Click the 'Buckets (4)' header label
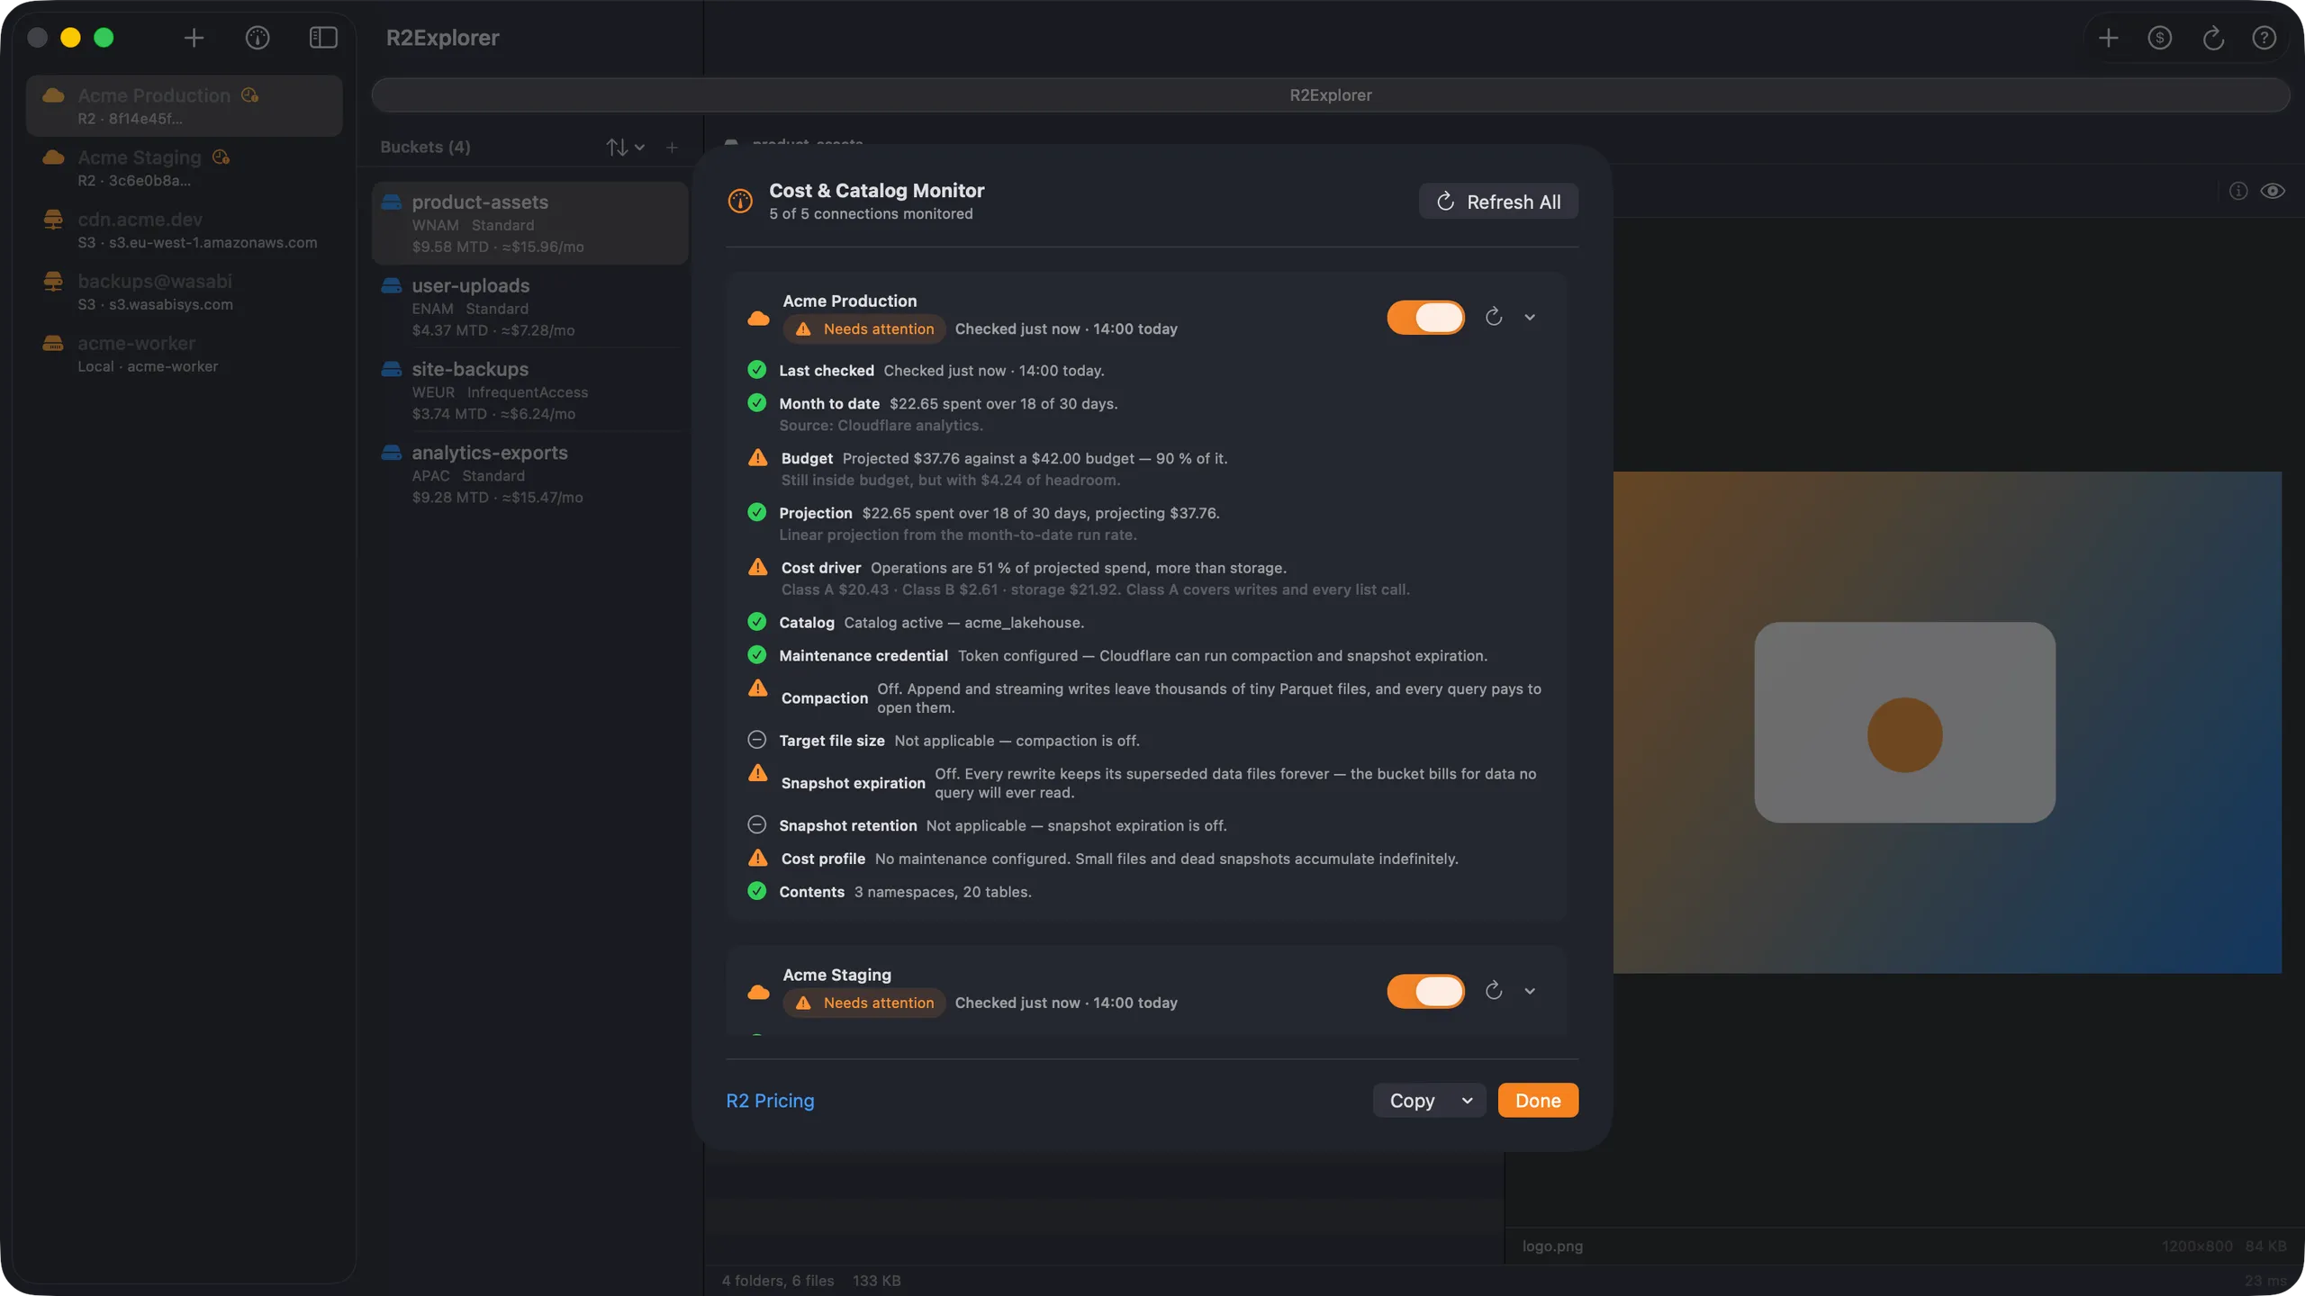This screenshot has width=2305, height=1296. (x=425, y=148)
